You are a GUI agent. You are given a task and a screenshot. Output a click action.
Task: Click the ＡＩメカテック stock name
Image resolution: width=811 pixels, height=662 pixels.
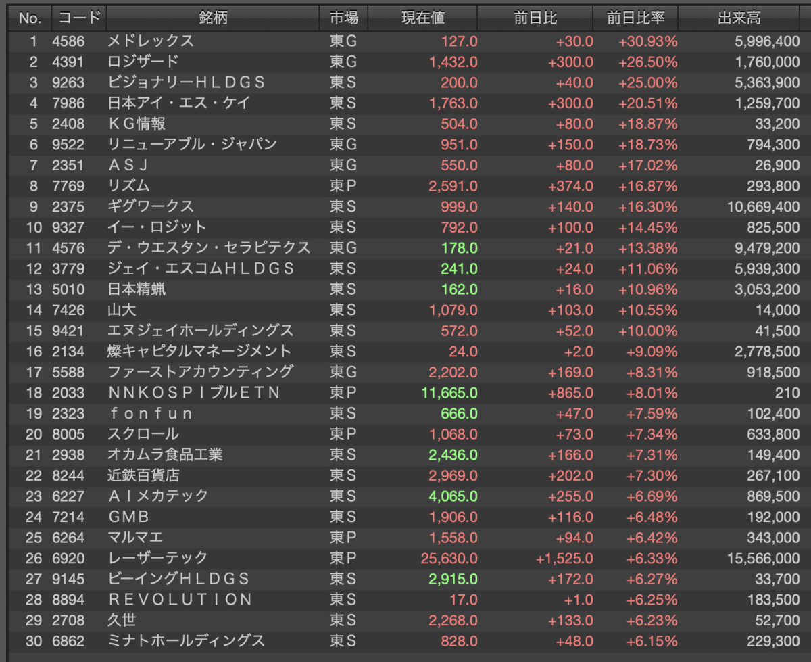[x=158, y=496]
